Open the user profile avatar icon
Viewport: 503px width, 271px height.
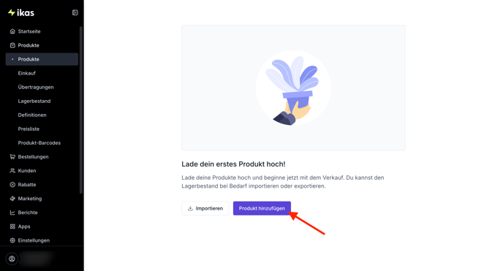tap(12, 259)
